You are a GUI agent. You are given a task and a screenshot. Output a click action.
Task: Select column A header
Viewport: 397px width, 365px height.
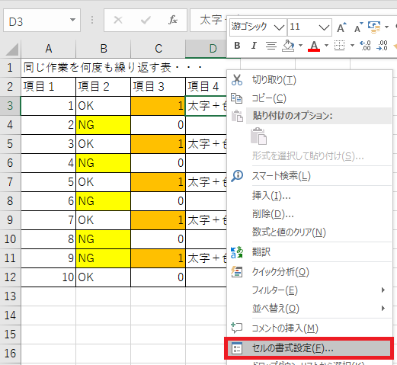click(49, 49)
